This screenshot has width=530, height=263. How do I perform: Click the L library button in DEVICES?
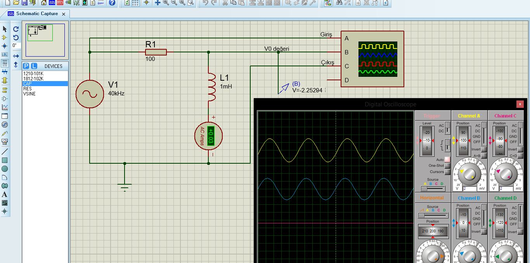point(34,66)
